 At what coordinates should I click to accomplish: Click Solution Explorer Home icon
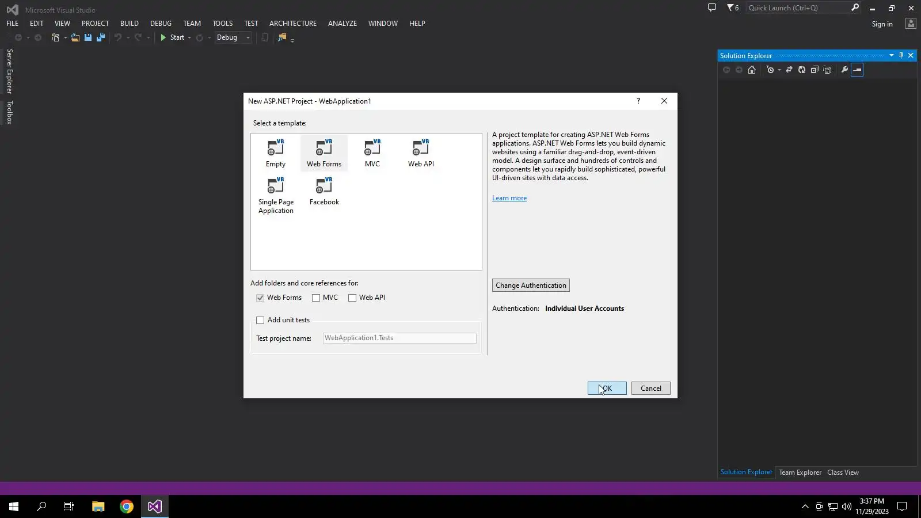[x=752, y=70]
